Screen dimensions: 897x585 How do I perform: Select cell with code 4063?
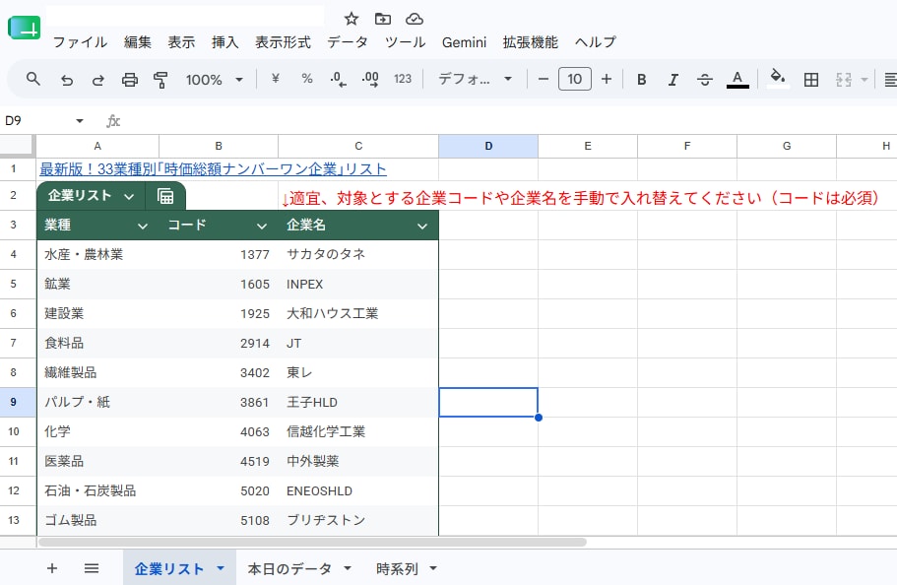click(x=219, y=431)
